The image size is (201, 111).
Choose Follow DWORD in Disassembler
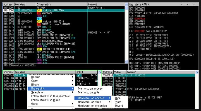(51, 96)
